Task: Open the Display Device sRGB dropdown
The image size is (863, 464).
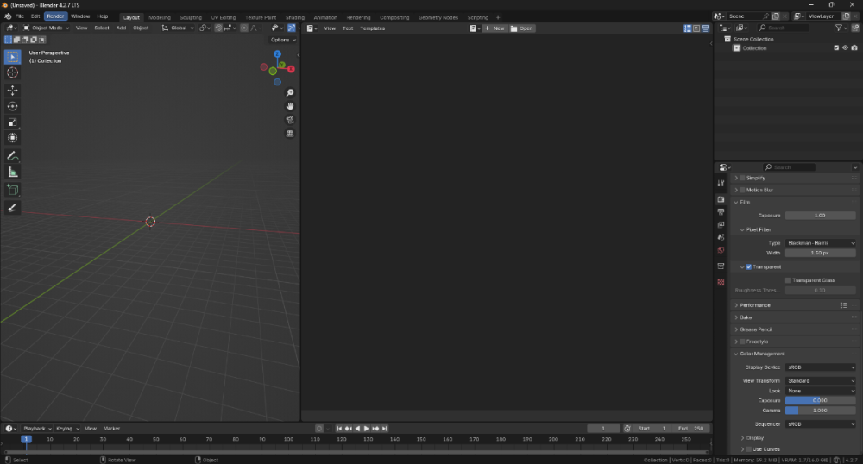Action: pyautogui.click(x=820, y=367)
